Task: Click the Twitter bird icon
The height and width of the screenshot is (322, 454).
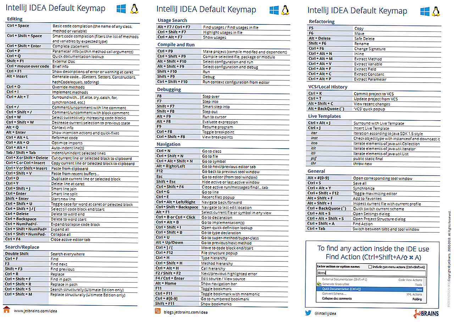Action: point(309,313)
